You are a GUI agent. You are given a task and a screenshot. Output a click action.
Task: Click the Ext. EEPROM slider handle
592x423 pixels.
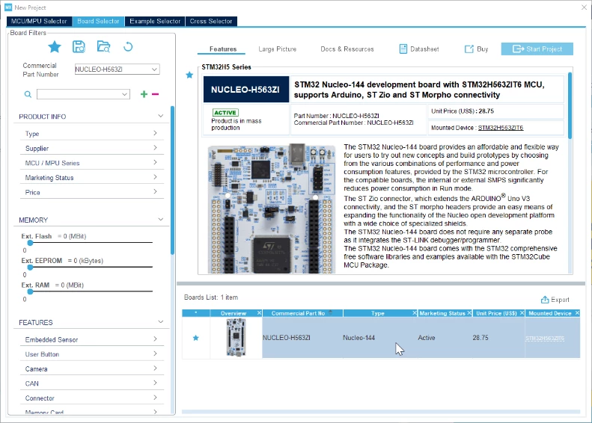pos(30,268)
